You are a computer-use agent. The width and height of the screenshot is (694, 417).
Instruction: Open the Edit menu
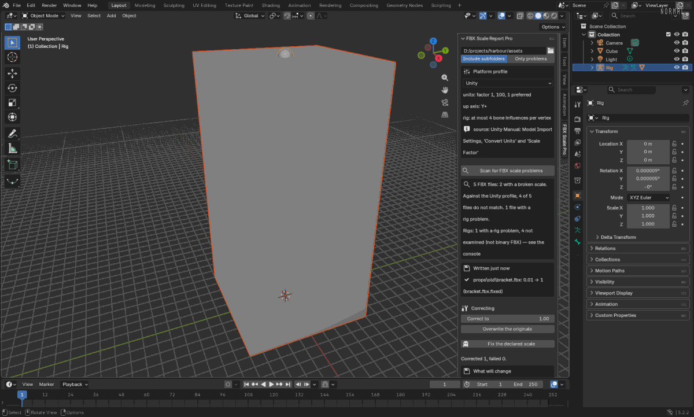(31, 5)
